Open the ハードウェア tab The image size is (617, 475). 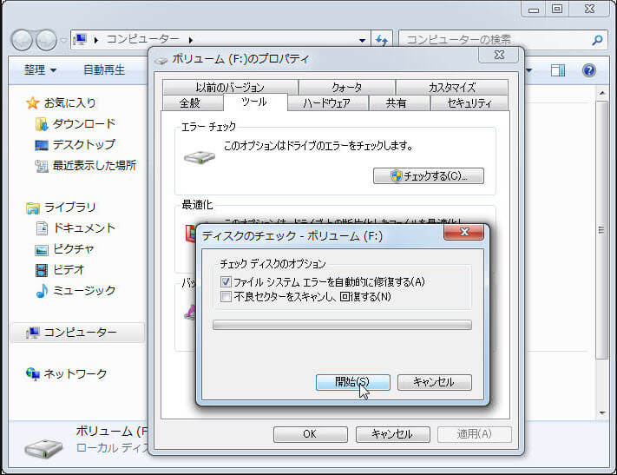pos(327,103)
